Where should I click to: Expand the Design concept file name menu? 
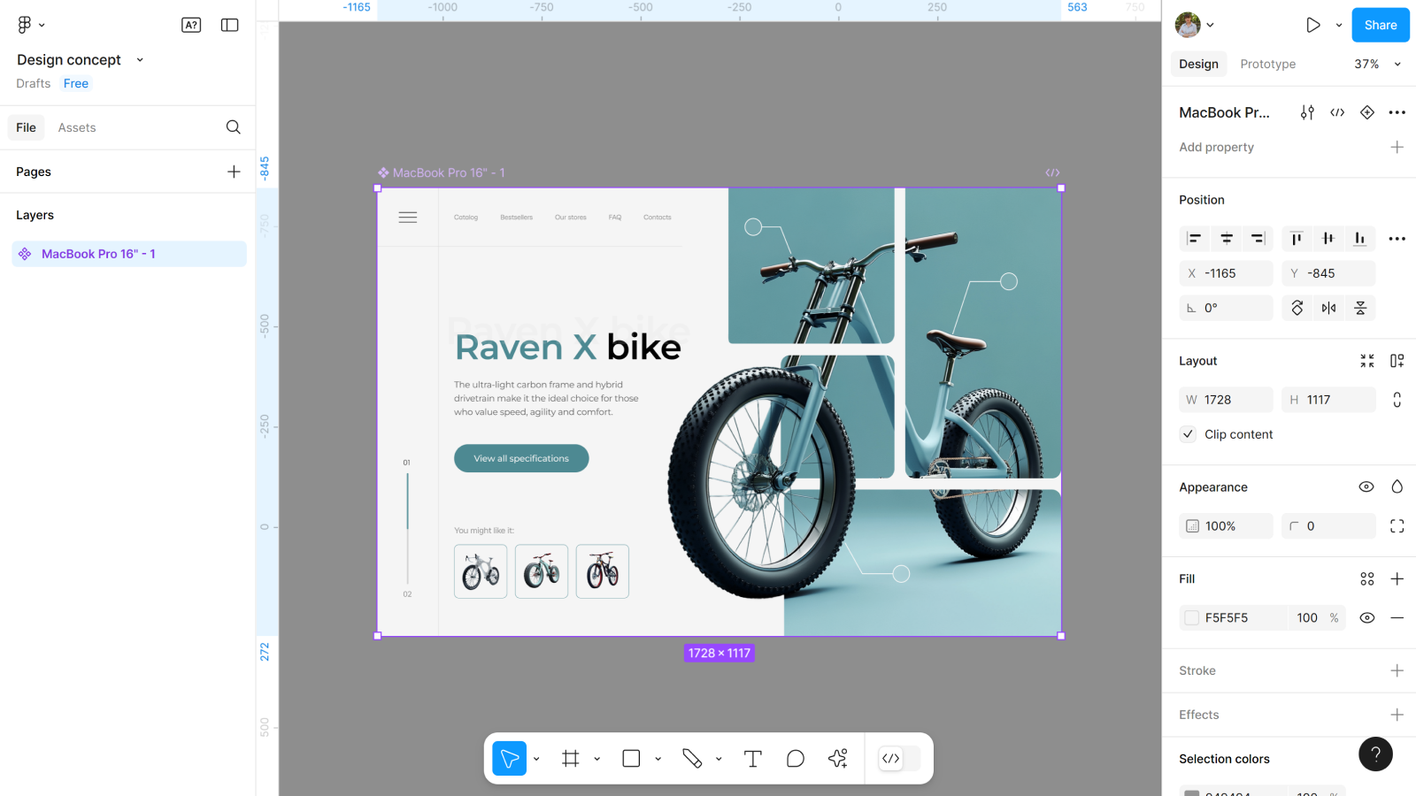tap(140, 60)
